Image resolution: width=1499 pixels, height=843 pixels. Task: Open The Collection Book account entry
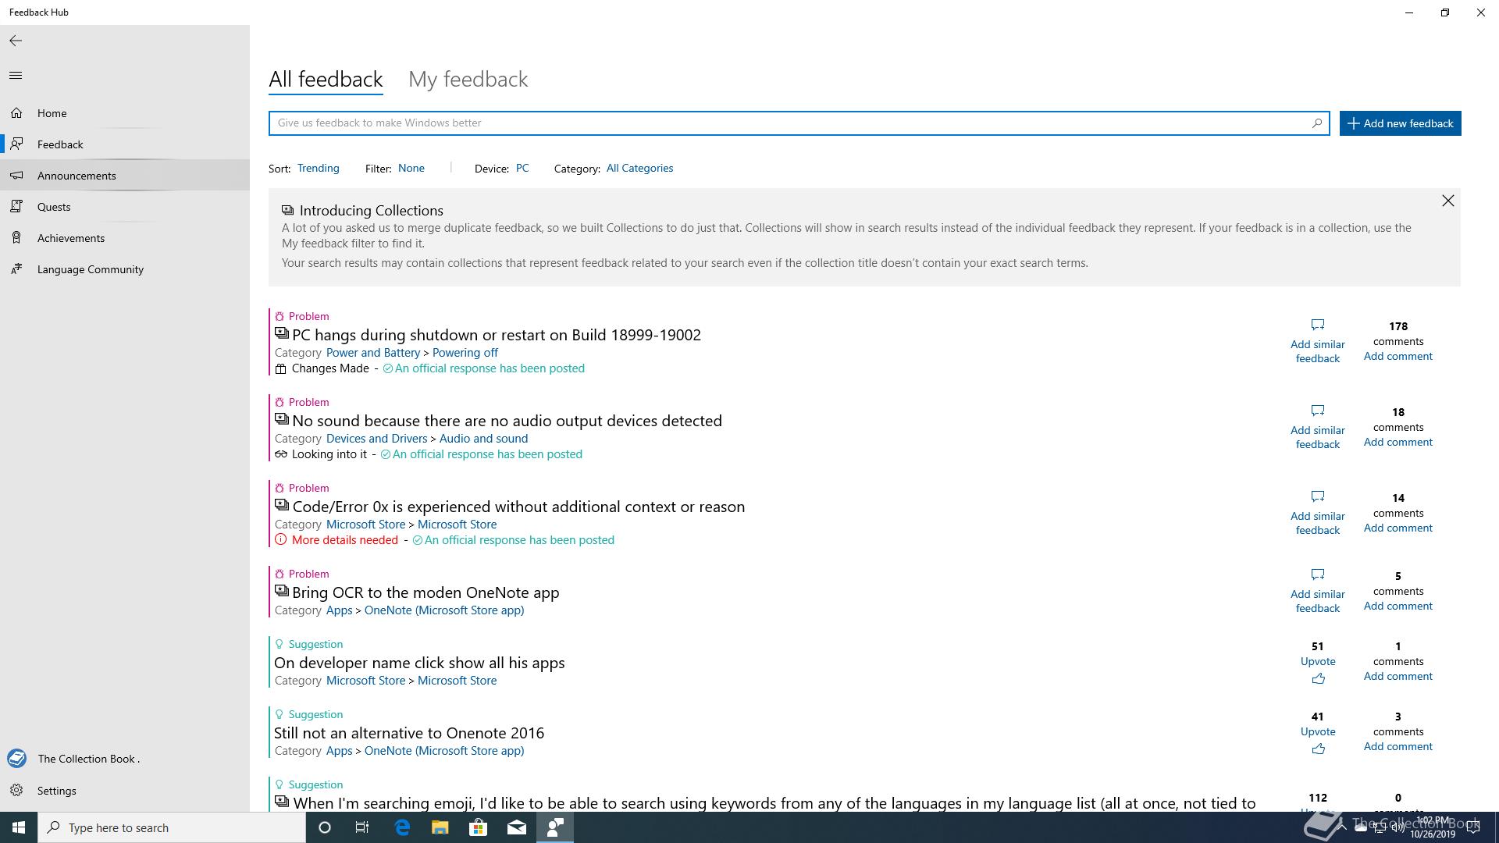pyautogui.click(x=125, y=759)
